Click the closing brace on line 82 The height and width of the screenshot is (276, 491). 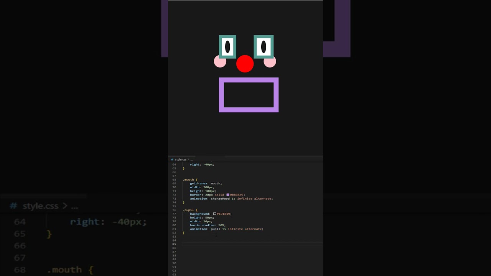click(183, 233)
